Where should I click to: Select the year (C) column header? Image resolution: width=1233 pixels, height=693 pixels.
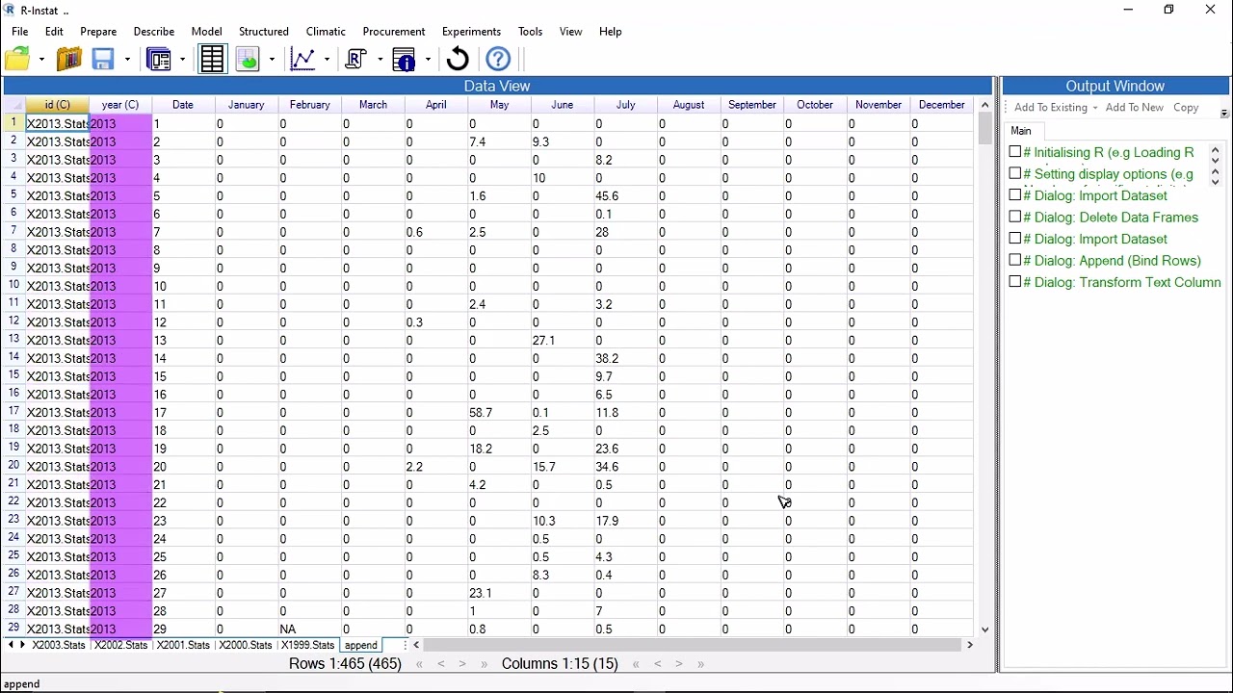click(120, 105)
